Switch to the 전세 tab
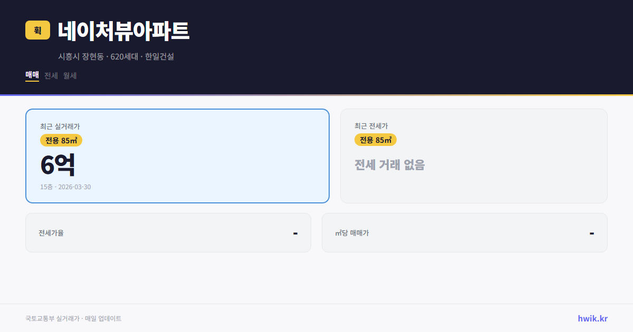 (51, 75)
